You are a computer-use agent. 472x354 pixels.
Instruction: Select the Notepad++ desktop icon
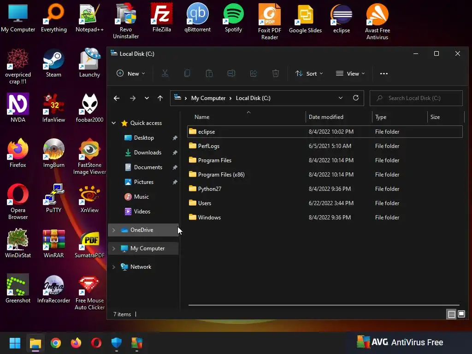tap(89, 18)
